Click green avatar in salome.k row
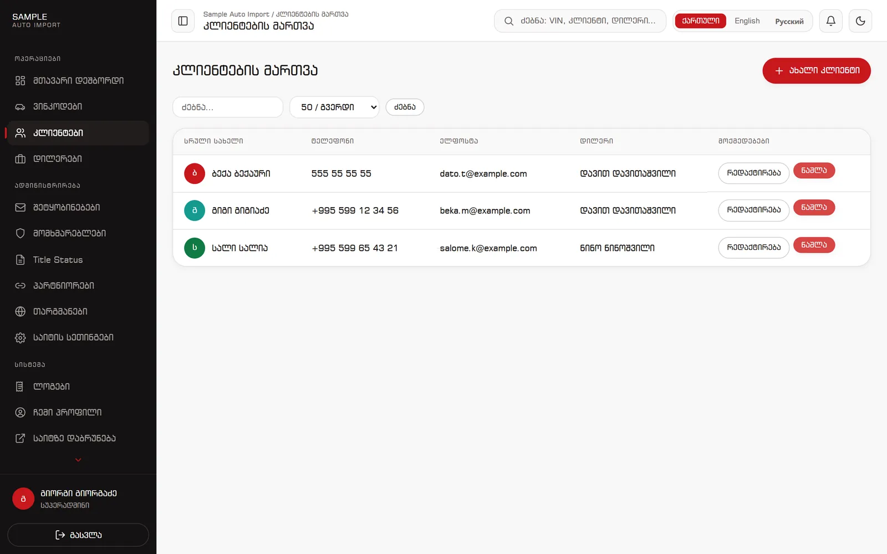Screen dimensions: 887x554 point(195,248)
